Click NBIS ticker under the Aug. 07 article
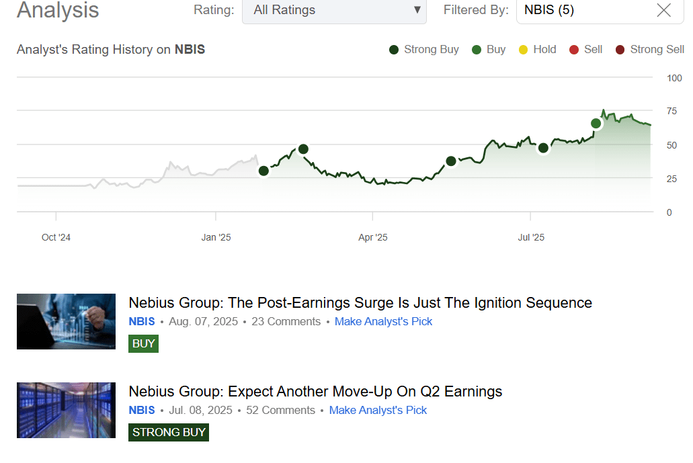Screen dimensions: 693x463 tap(142, 322)
